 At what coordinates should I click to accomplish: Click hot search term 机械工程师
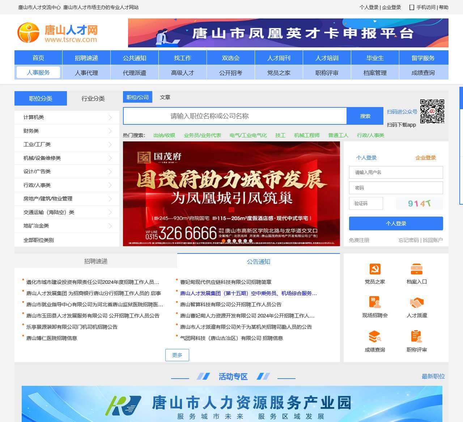point(307,135)
